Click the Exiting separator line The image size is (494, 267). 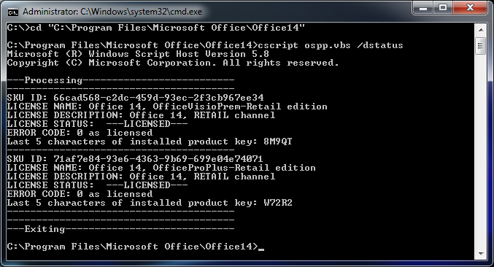[x=120, y=229]
